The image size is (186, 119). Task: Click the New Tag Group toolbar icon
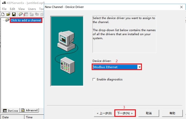[31, 14]
